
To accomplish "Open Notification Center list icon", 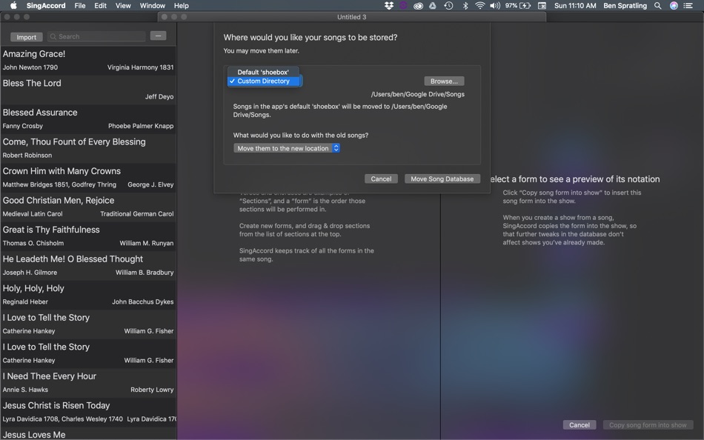I will pyautogui.click(x=688, y=5).
